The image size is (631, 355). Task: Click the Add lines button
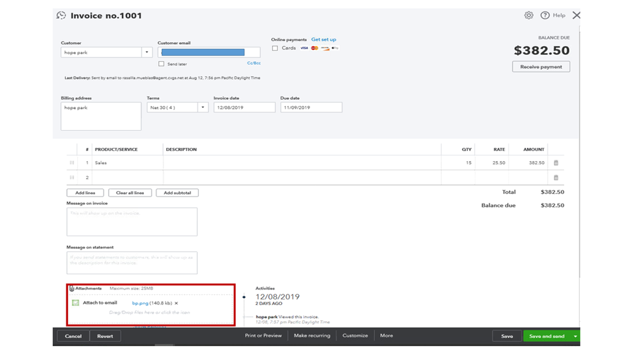85,193
